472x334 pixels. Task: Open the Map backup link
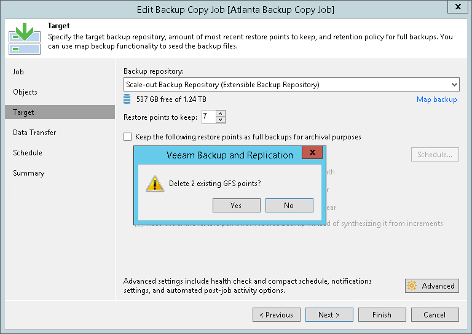[436, 99]
